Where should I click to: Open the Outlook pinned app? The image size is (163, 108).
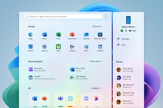pyautogui.click(x=86, y=36)
